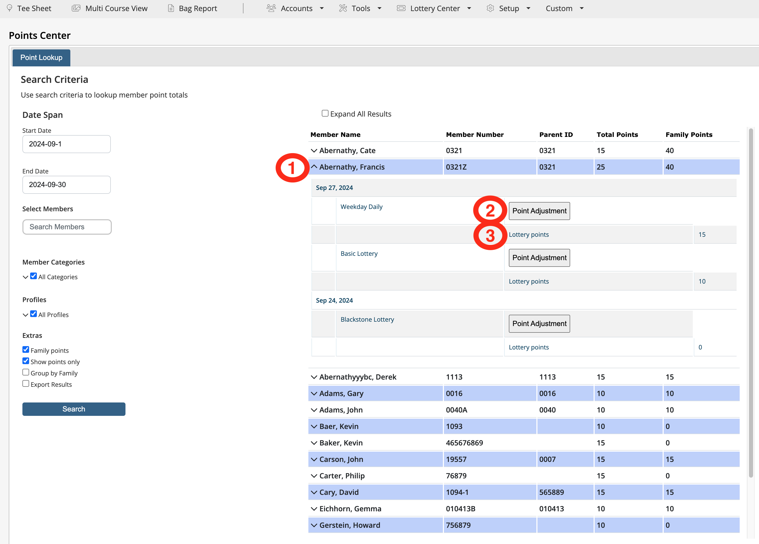Screen dimensions: 759x544
Task: Collapse the Abernathy, Francis row chevron
Action: click(x=314, y=166)
